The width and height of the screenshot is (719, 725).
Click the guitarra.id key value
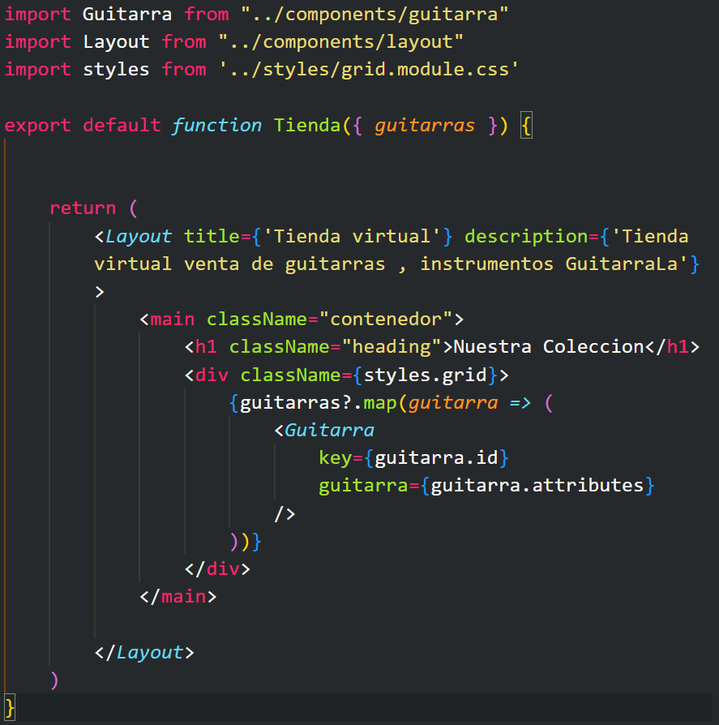click(436, 457)
